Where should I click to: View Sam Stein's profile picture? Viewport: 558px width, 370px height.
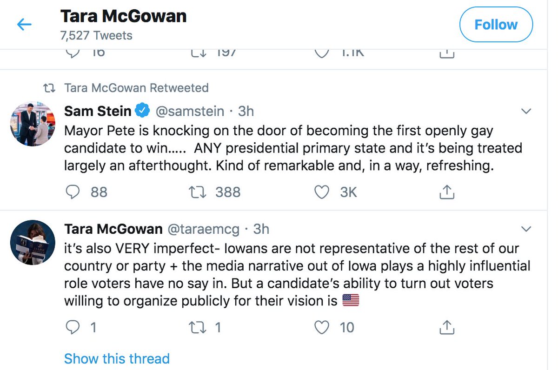pyautogui.click(x=33, y=124)
